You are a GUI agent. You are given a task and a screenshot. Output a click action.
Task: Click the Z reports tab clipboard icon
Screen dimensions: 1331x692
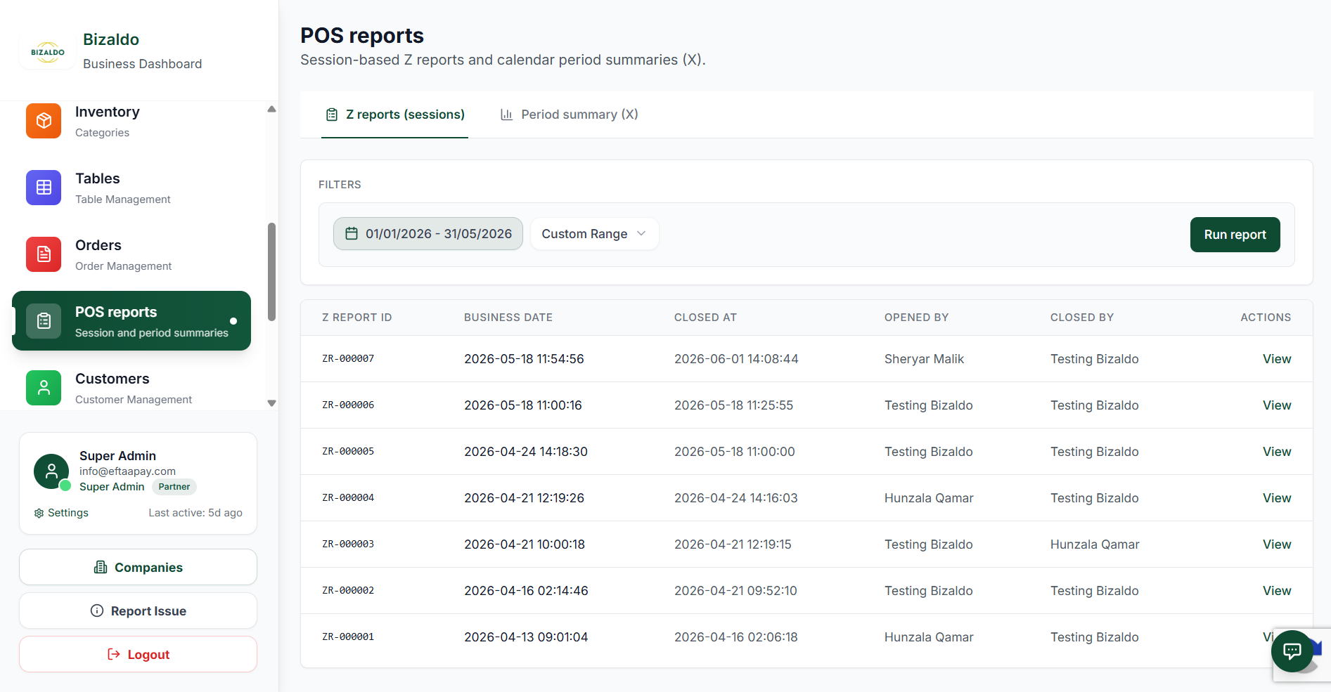coord(332,115)
